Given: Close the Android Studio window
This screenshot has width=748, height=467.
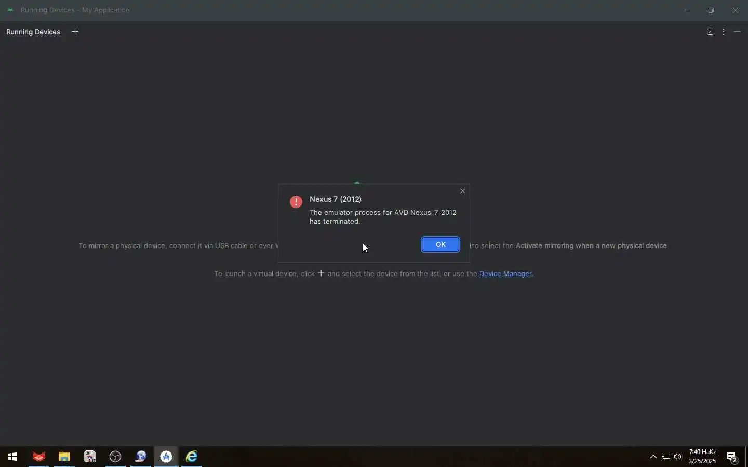Looking at the screenshot, I should pos(736,10).
